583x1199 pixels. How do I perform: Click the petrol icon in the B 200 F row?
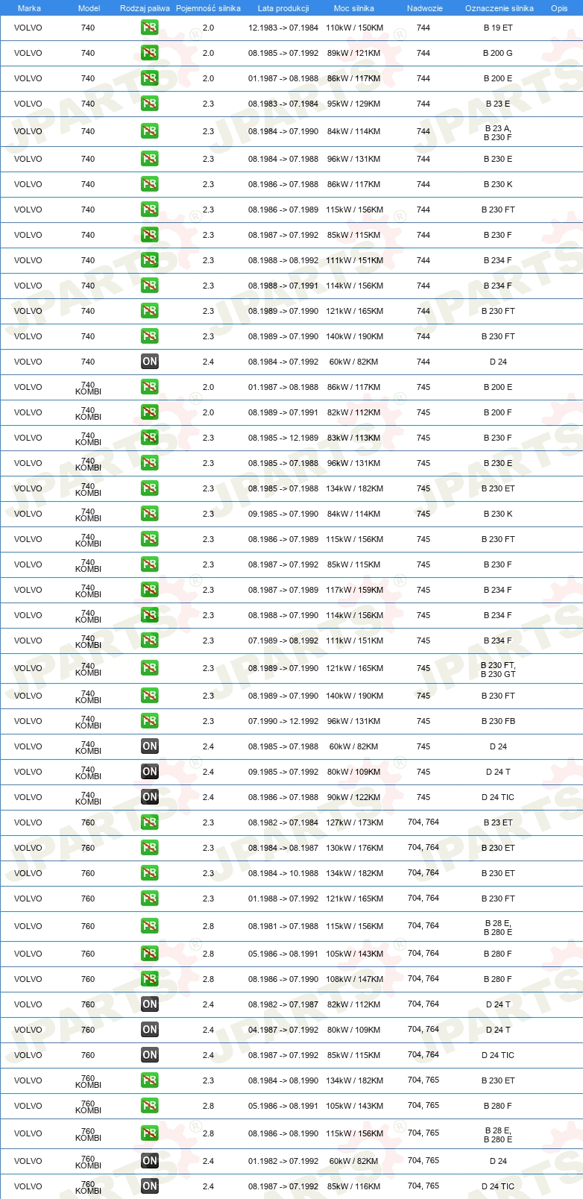150,412
